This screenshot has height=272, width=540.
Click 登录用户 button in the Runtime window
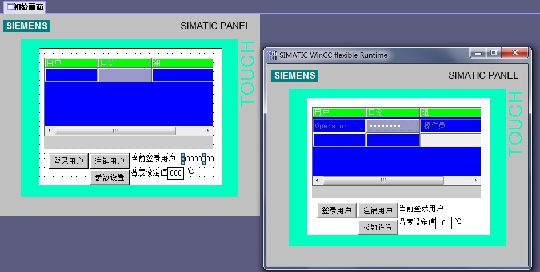click(337, 210)
